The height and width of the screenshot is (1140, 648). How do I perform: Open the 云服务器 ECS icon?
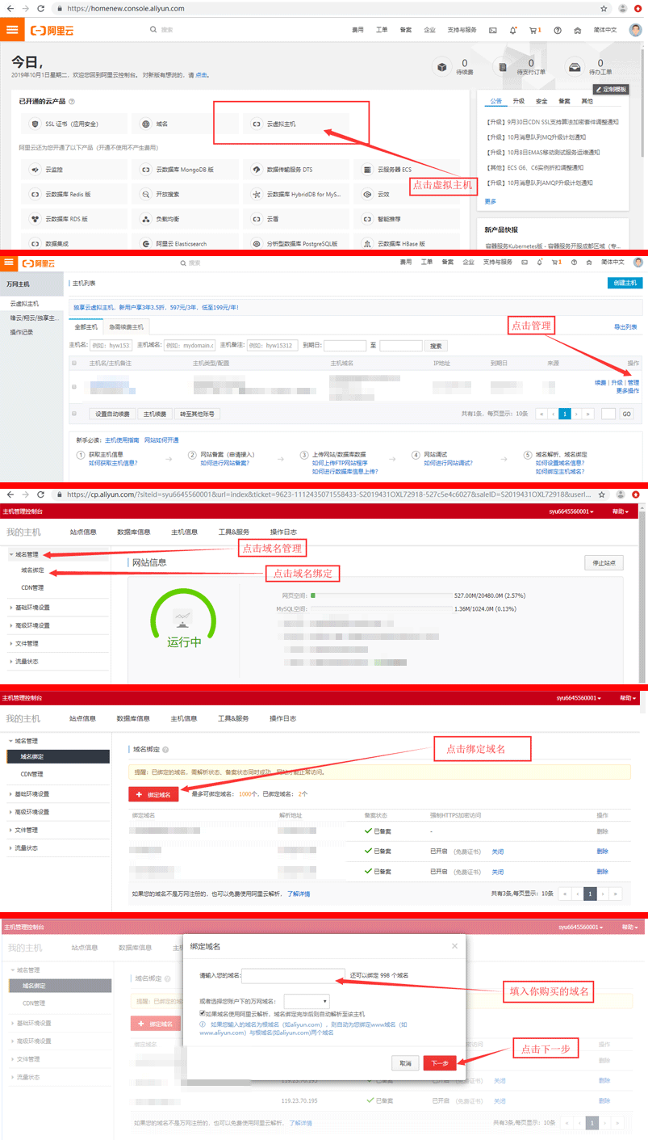(x=368, y=170)
